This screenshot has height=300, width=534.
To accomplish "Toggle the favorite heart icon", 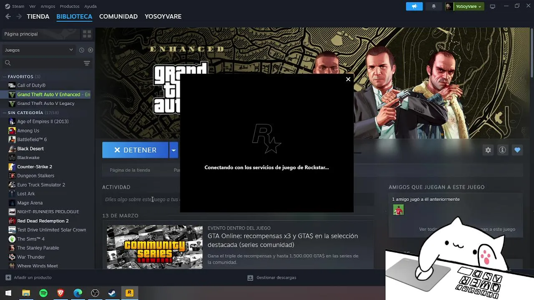I will click(x=517, y=150).
